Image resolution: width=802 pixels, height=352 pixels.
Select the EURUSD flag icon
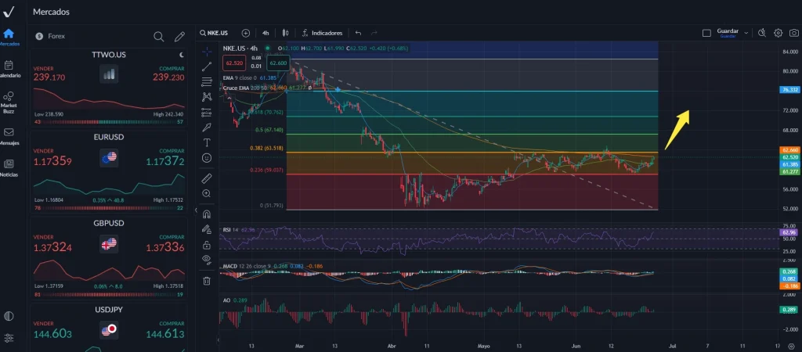(x=109, y=157)
